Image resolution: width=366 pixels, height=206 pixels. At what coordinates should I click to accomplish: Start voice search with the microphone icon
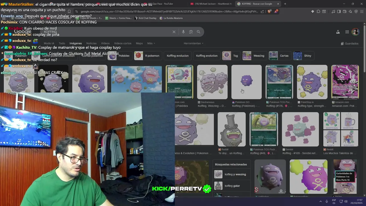(183, 32)
